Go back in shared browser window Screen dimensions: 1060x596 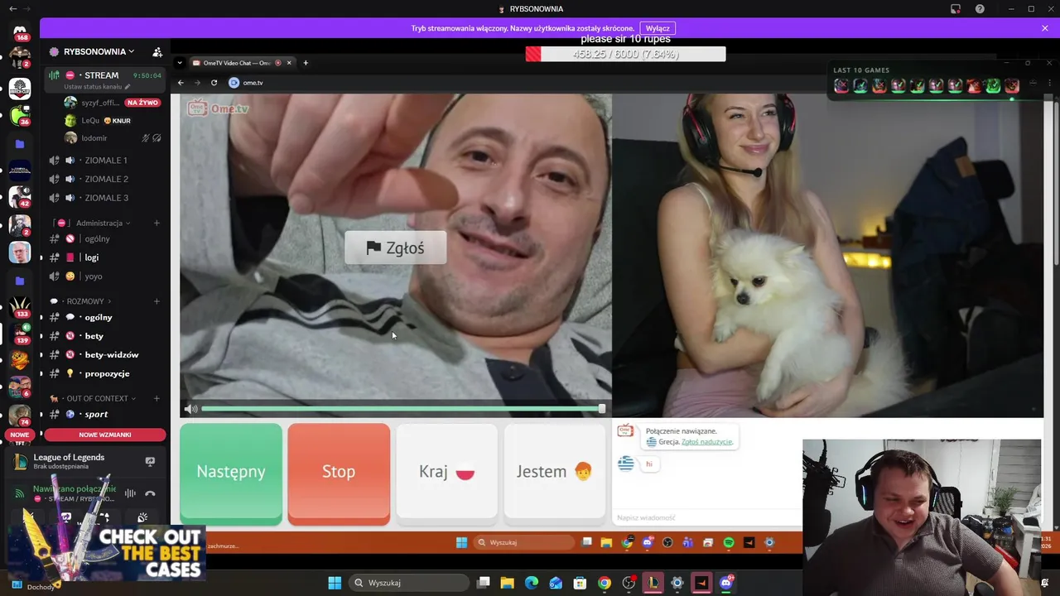pos(181,83)
